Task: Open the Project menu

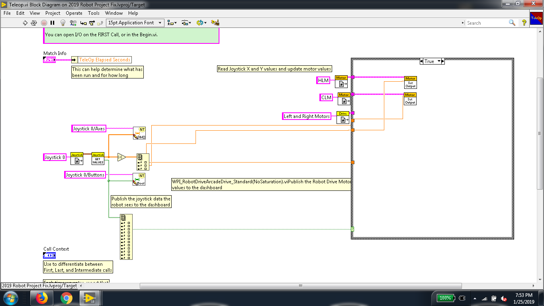Action: [53, 13]
